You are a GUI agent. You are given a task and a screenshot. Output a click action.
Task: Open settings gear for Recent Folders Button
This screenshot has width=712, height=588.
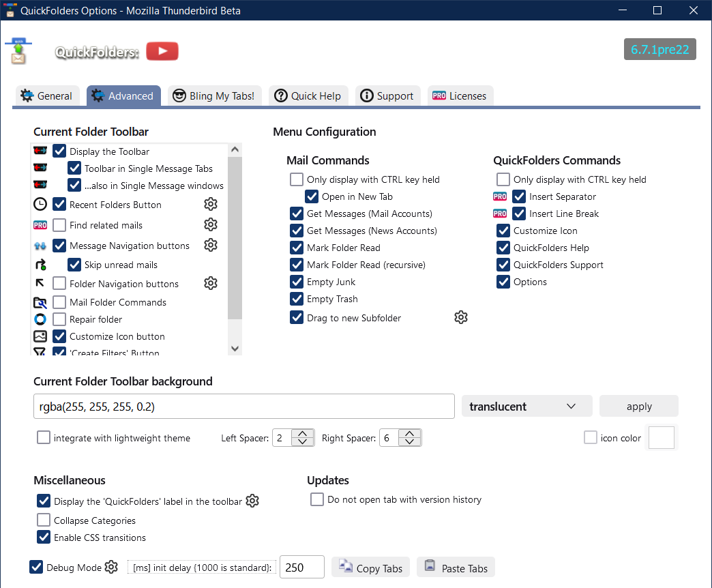click(x=211, y=205)
